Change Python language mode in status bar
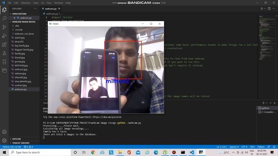 click(x=261, y=147)
